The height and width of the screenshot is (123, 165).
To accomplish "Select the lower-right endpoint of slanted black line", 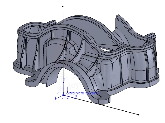I will pyautogui.click(x=139, y=115).
